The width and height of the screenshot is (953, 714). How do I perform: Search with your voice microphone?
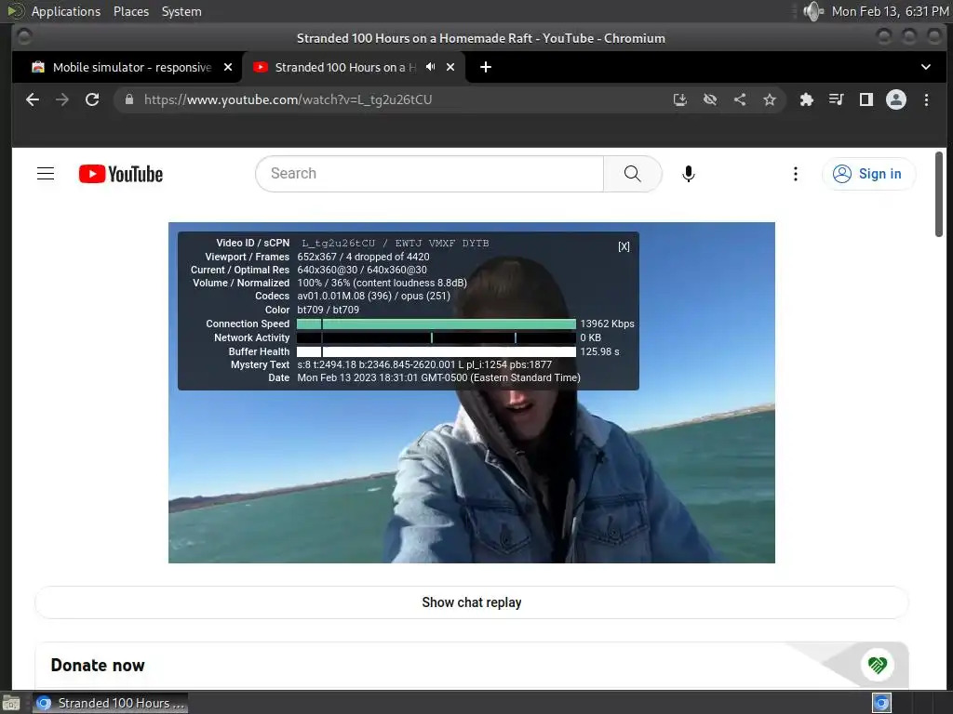(x=688, y=174)
